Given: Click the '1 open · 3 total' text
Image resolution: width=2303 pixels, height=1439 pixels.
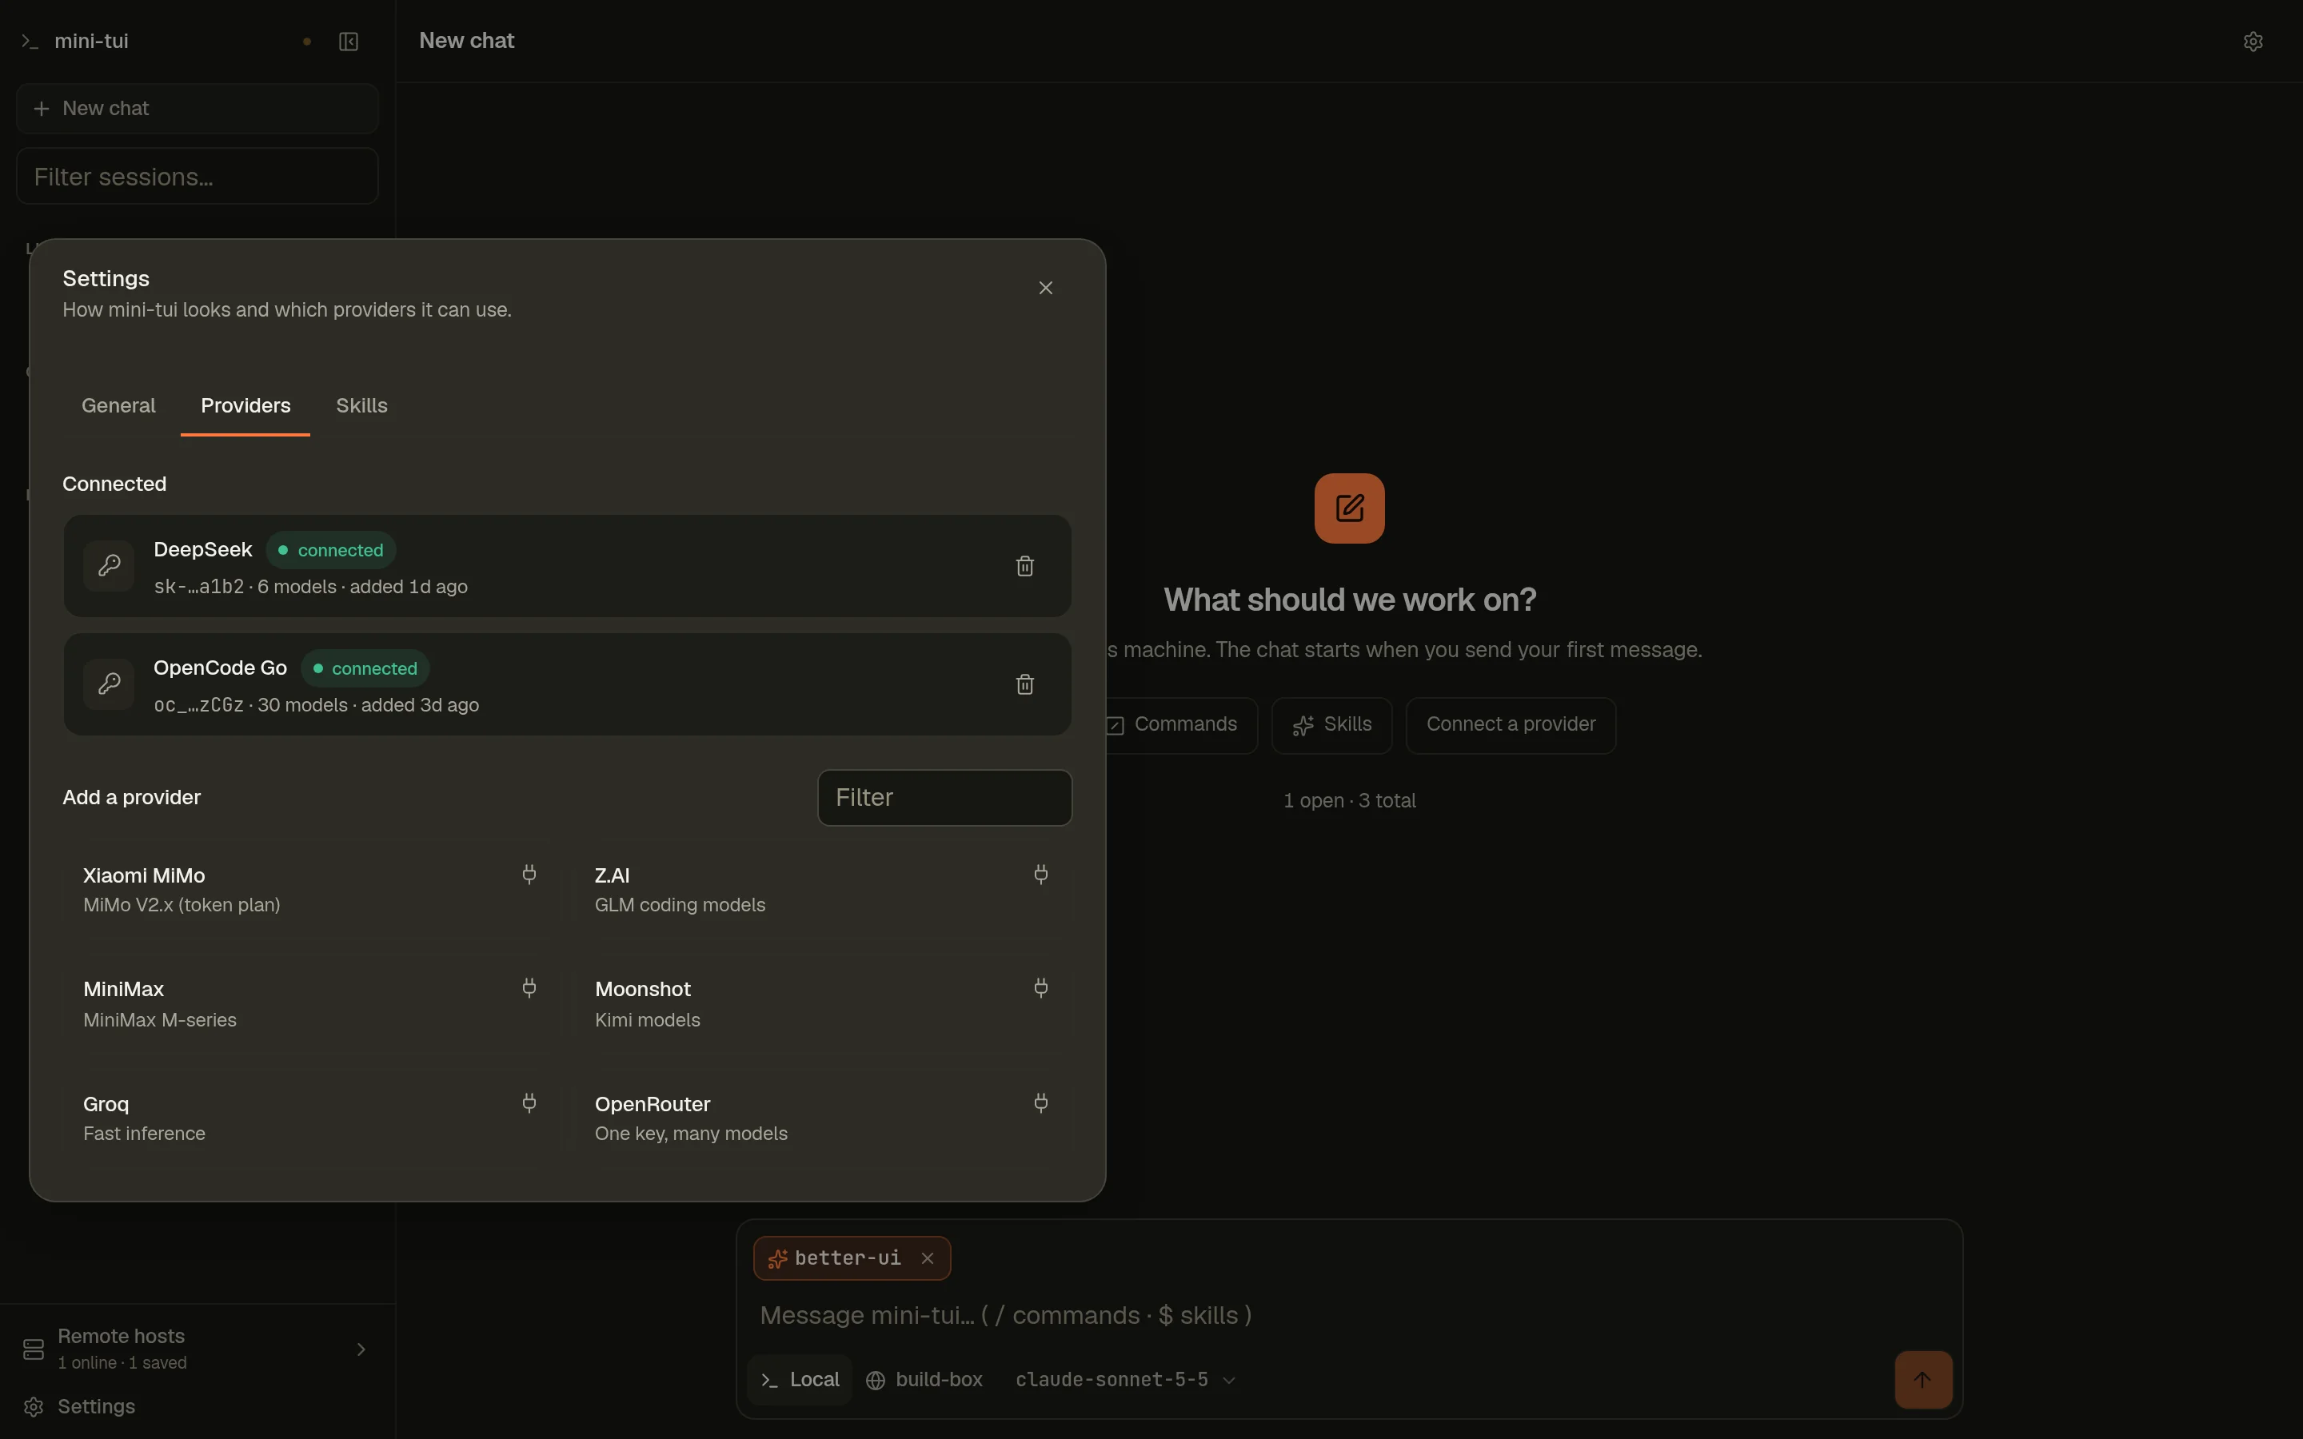Looking at the screenshot, I should 1348,800.
